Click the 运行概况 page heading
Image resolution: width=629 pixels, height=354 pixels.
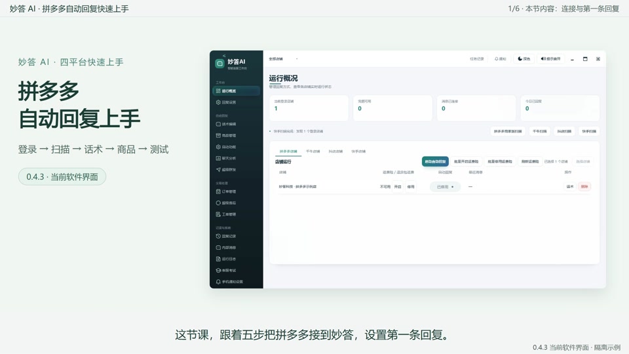pyautogui.click(x=283, y=78)
